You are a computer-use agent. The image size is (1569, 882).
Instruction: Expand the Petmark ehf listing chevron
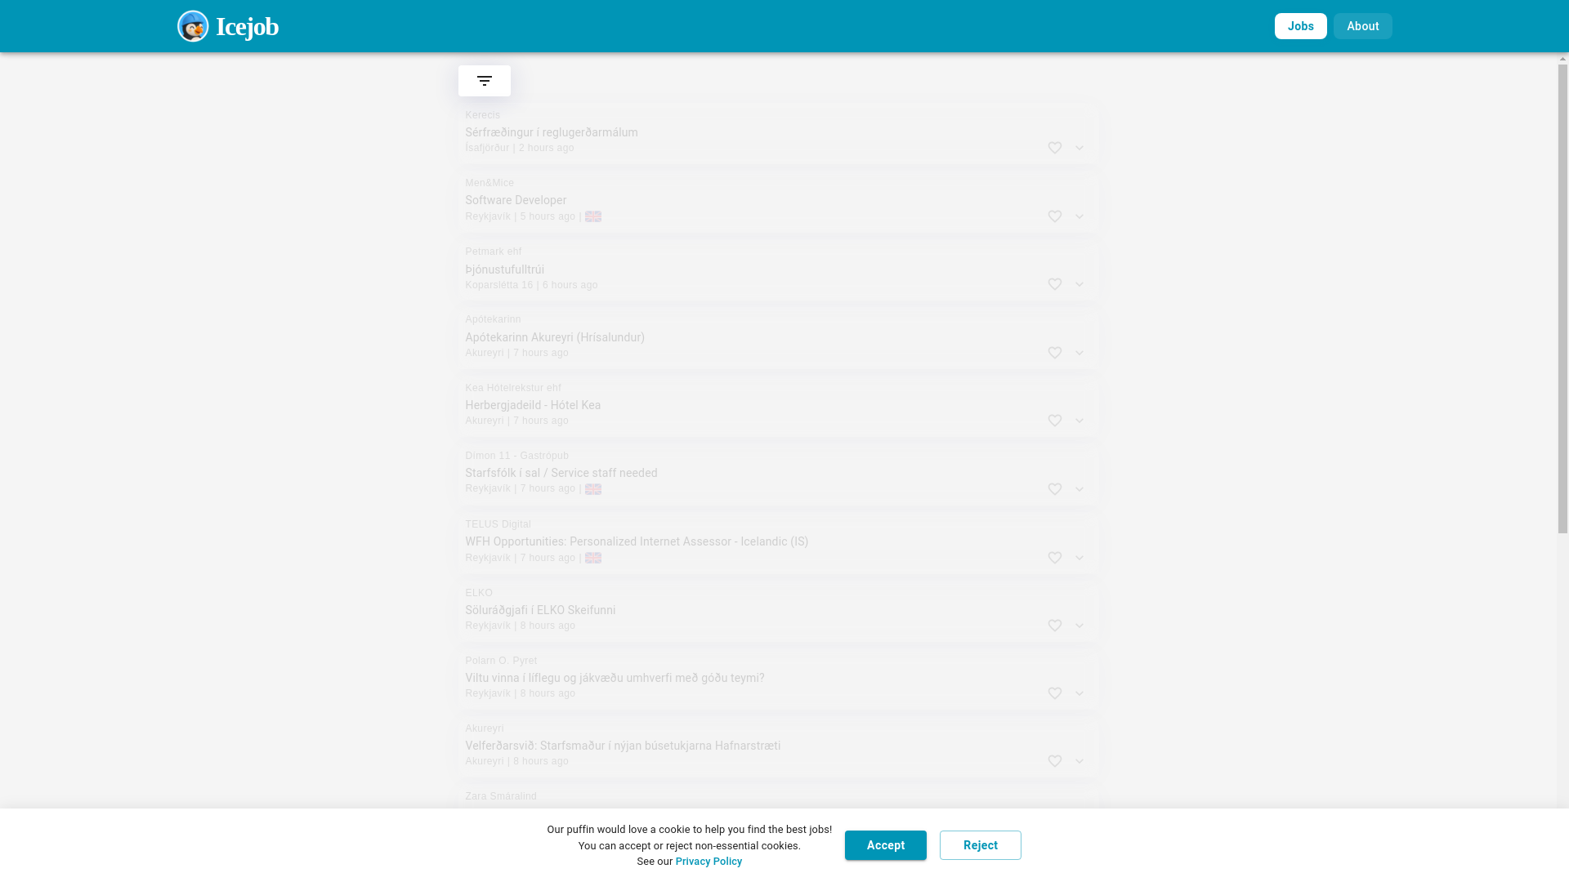tap(1080, 284)
